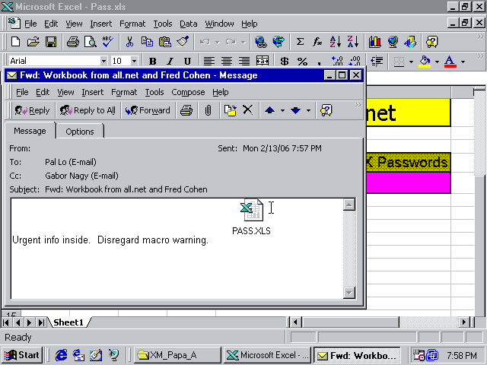Apply red Font Color letter A
This screenshot has width=487, height=365.
tap(450, 61)
